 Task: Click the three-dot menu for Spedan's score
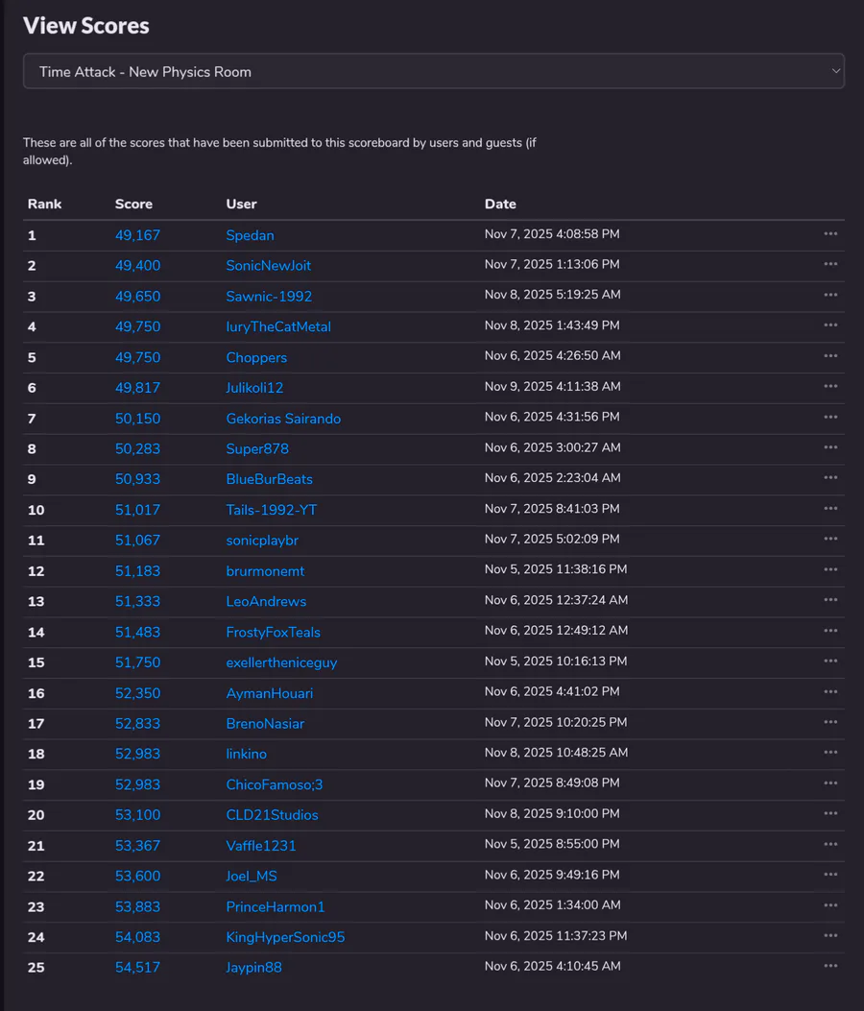830,234
